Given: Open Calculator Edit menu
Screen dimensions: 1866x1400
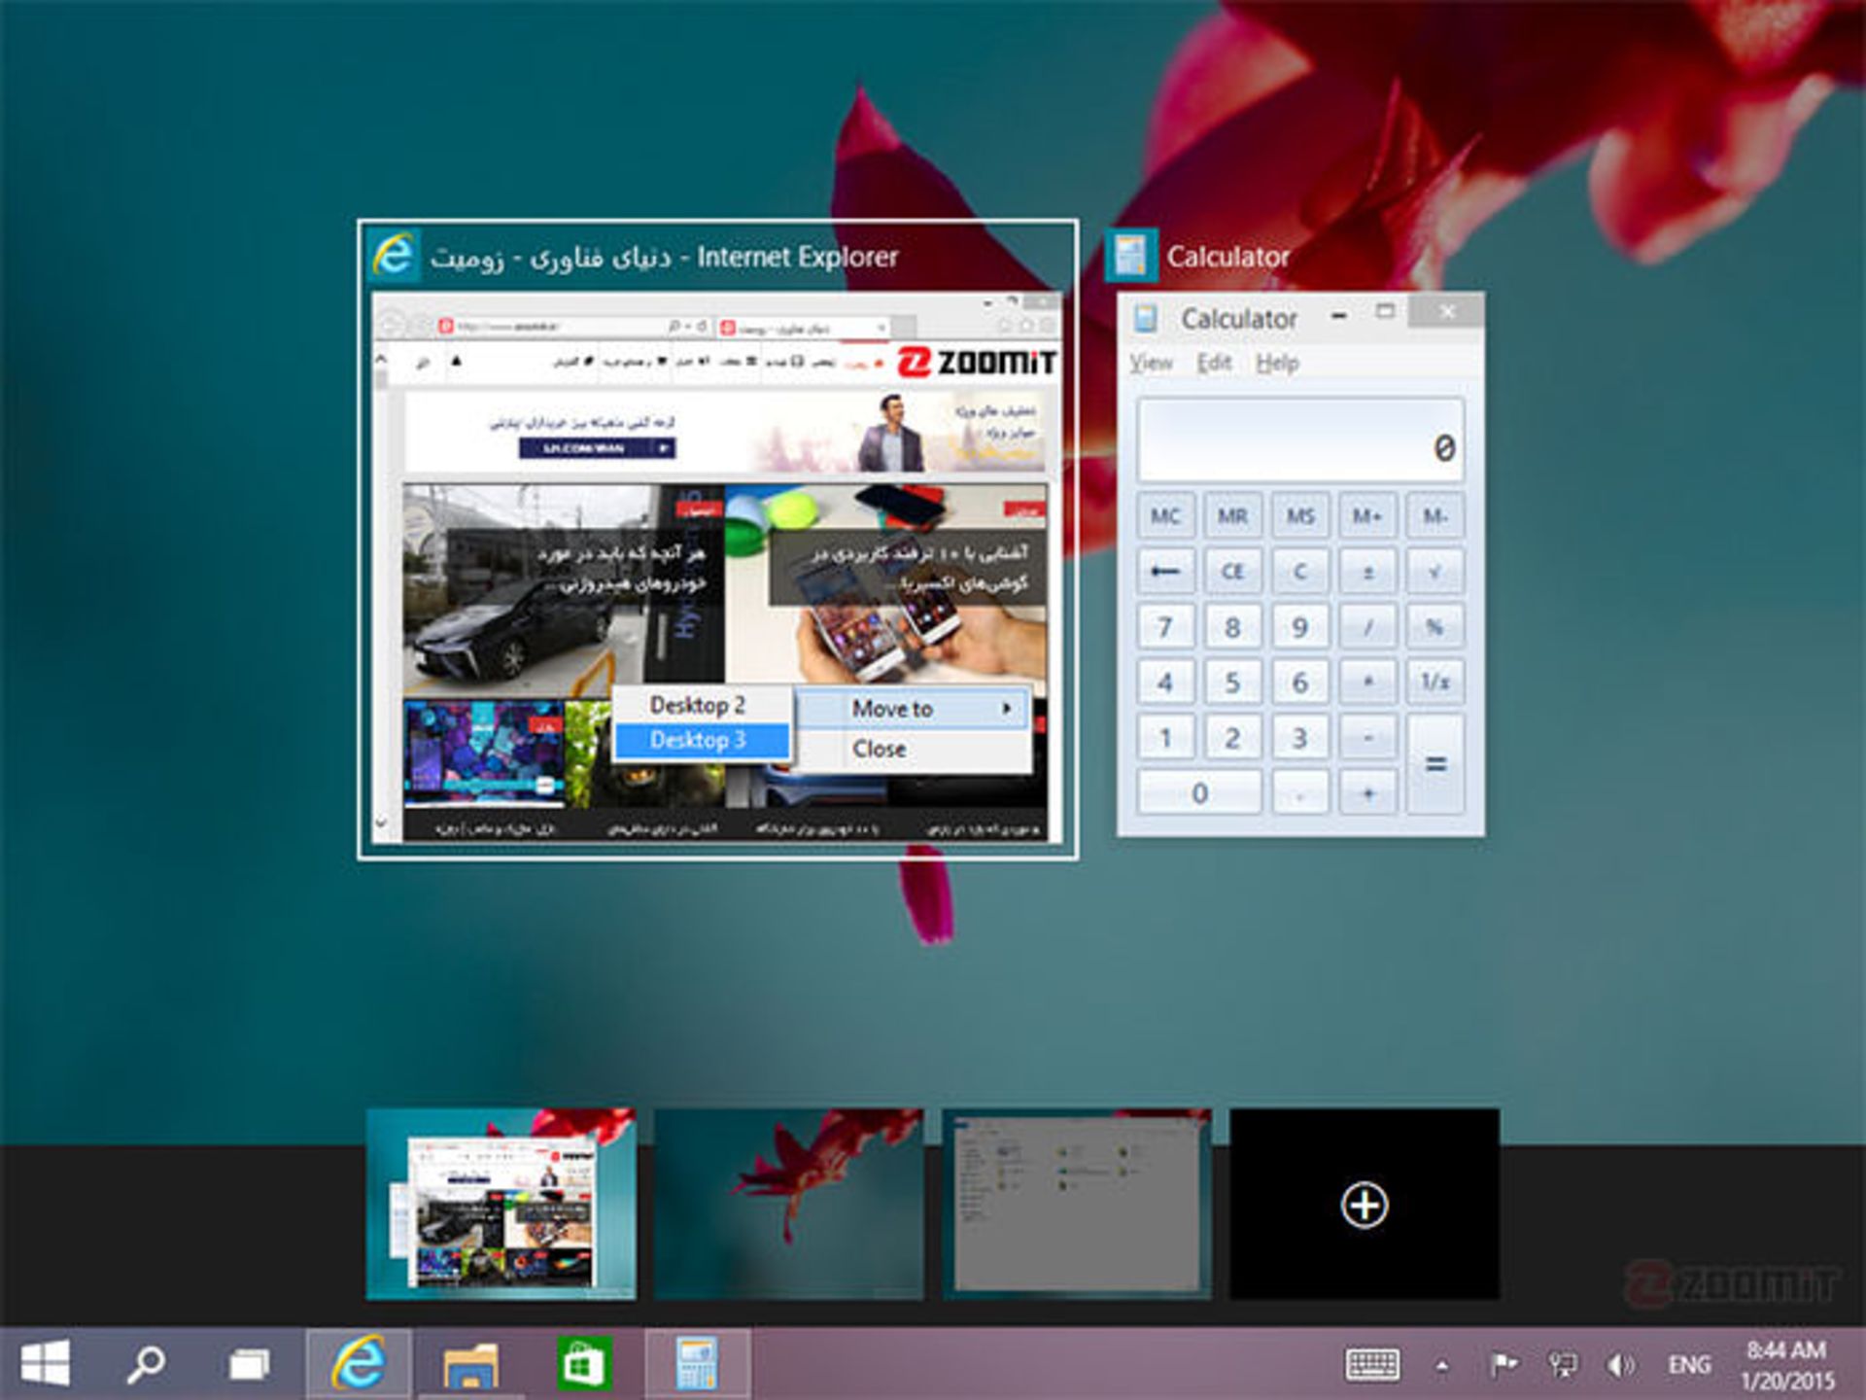Looking at the screenshot, I should point(1214,363).
